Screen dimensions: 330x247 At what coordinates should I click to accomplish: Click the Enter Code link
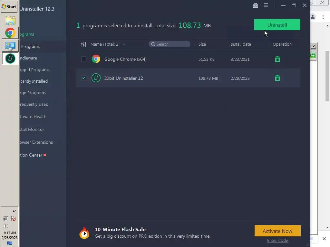coord(277,241)
